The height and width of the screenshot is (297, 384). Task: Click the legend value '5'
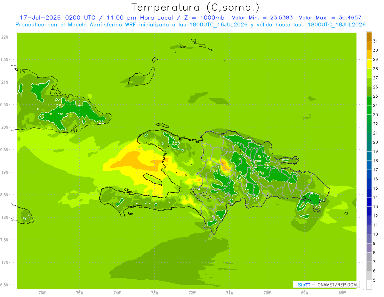tap(374, 280)
